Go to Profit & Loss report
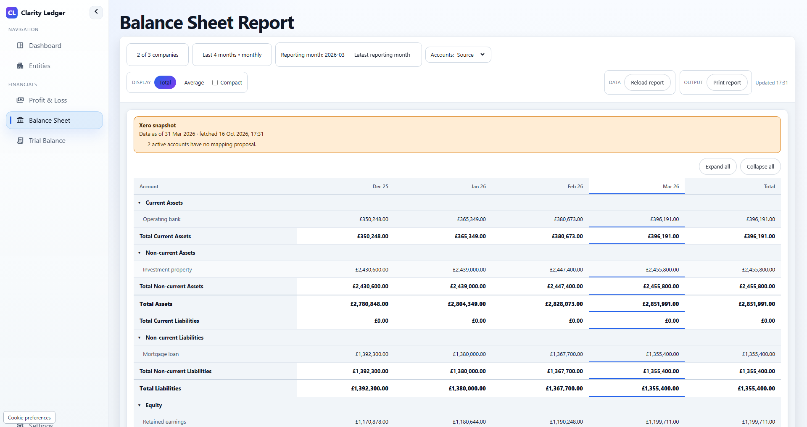Image resolution: width=807 pixels, height=427 pixels. point(54,100)
